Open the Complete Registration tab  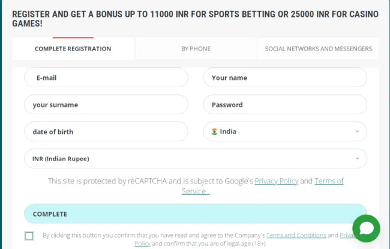tap(73, 49)
